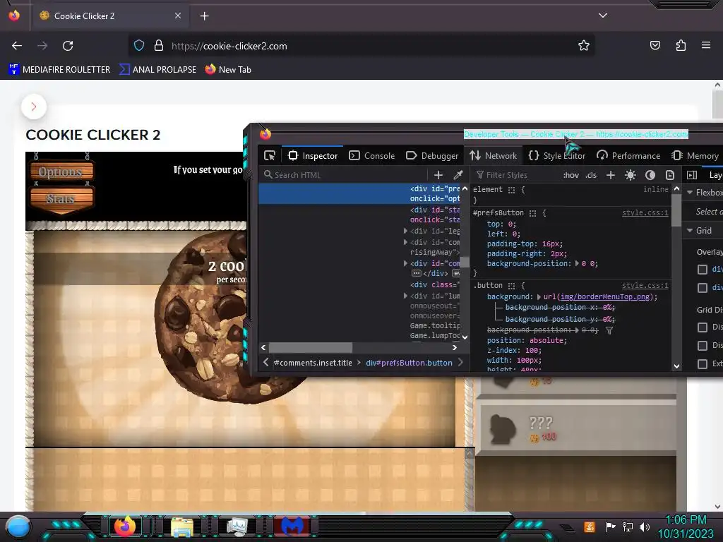Image resolution: width=723 pixels, height=542 pixels.
Task: Switch to the Debugger tab
Action: [432, 156]
